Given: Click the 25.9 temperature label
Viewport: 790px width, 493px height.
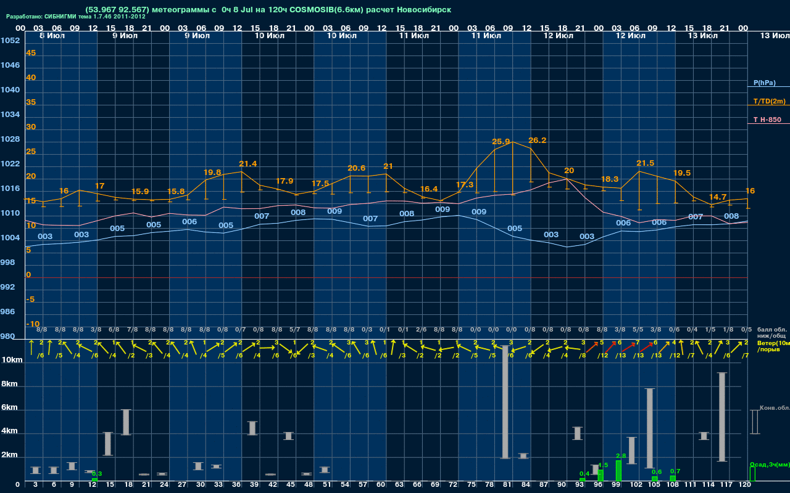Looking at the screenshot, I should tap(502, 142).
